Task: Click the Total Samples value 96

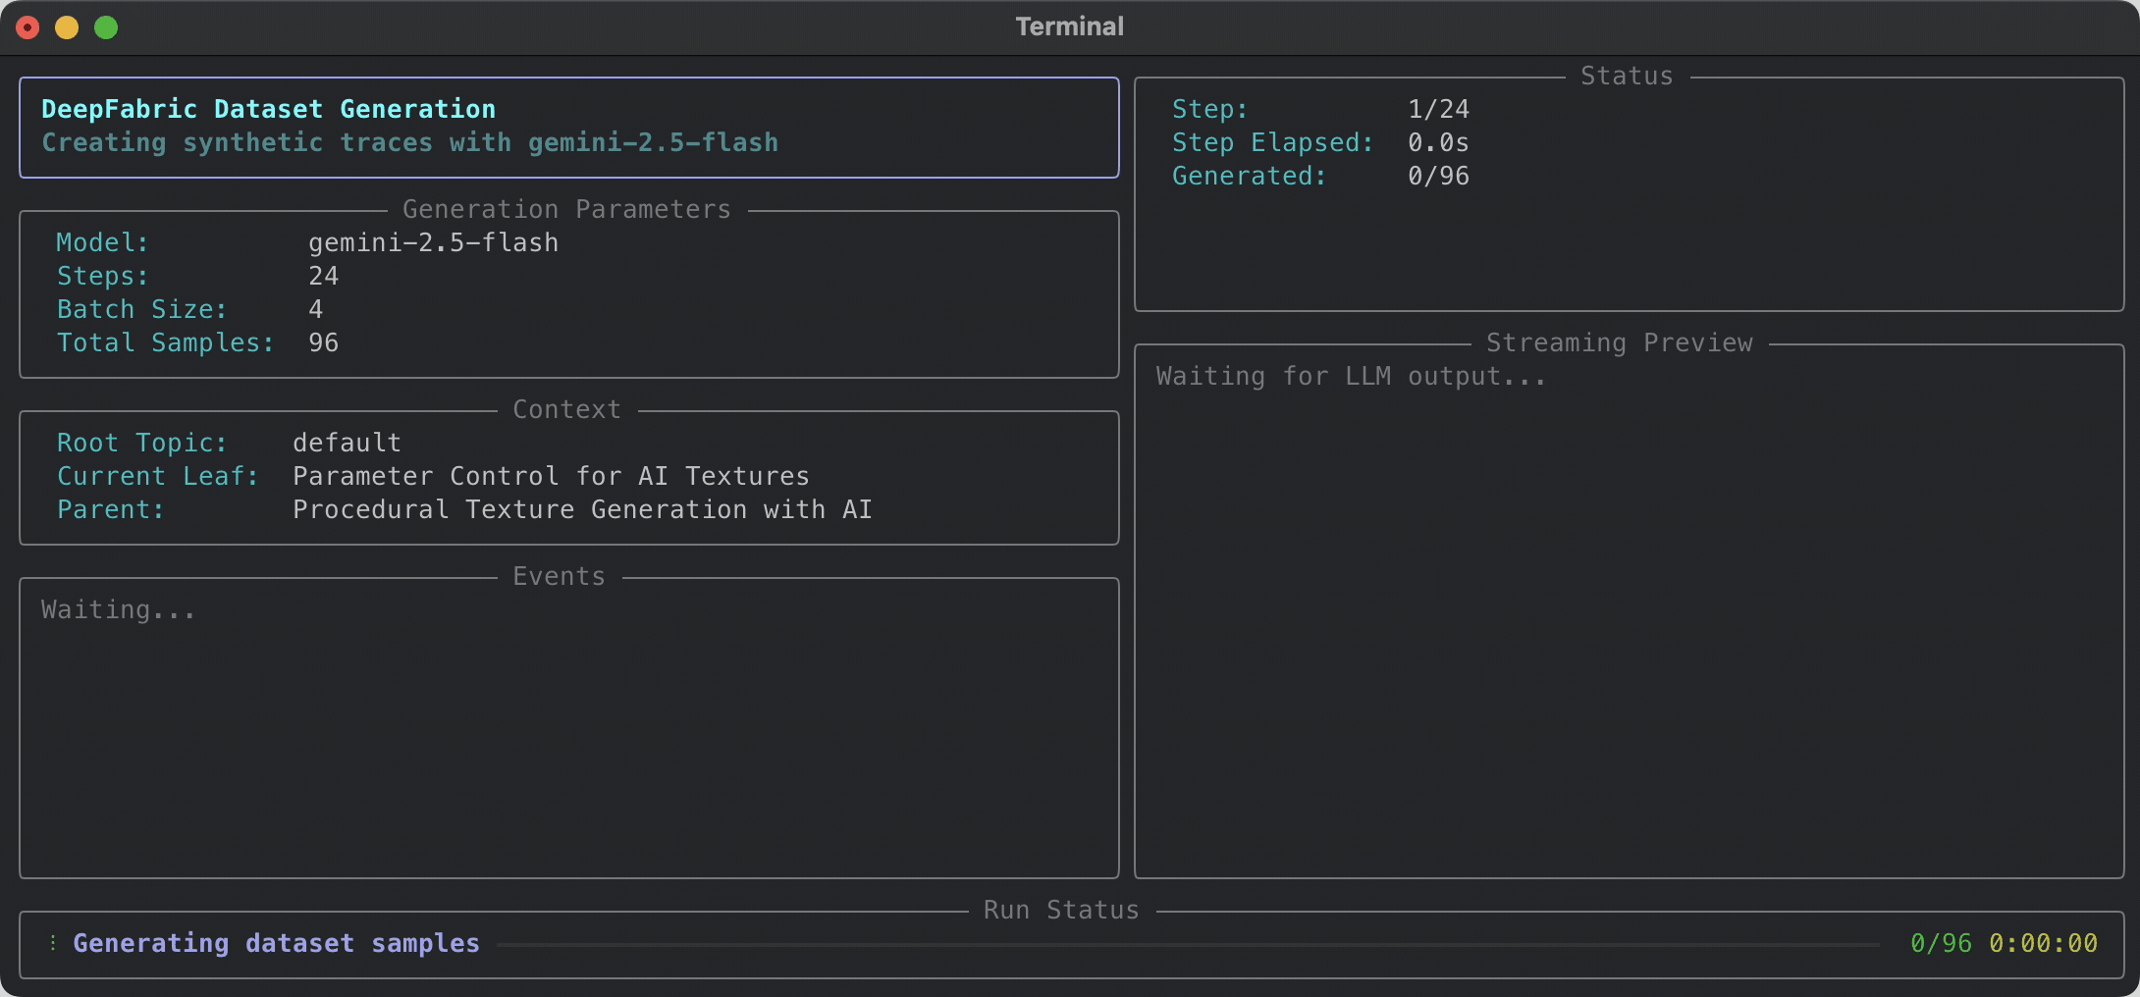Action: click(323, 343)
